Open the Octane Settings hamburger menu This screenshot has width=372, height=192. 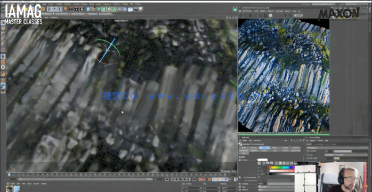(308, 140)
